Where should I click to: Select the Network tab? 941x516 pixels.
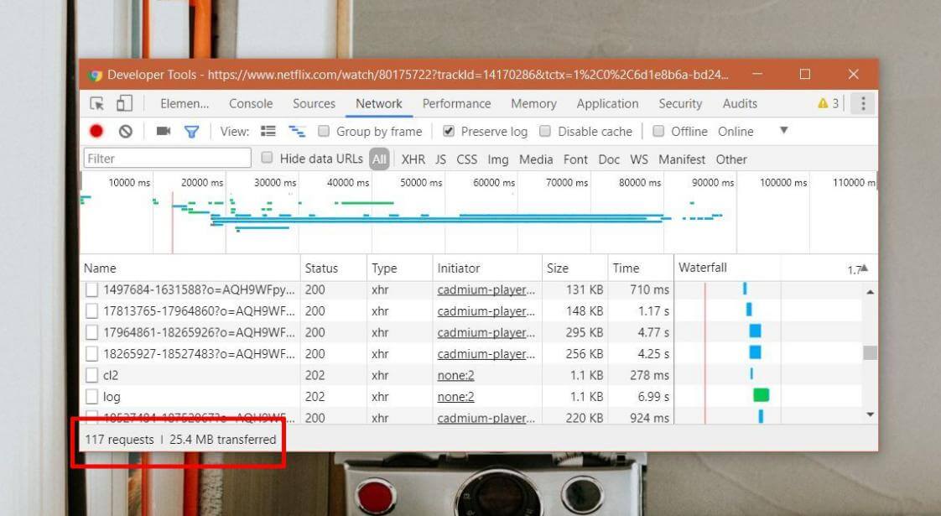tap(379, 104)
